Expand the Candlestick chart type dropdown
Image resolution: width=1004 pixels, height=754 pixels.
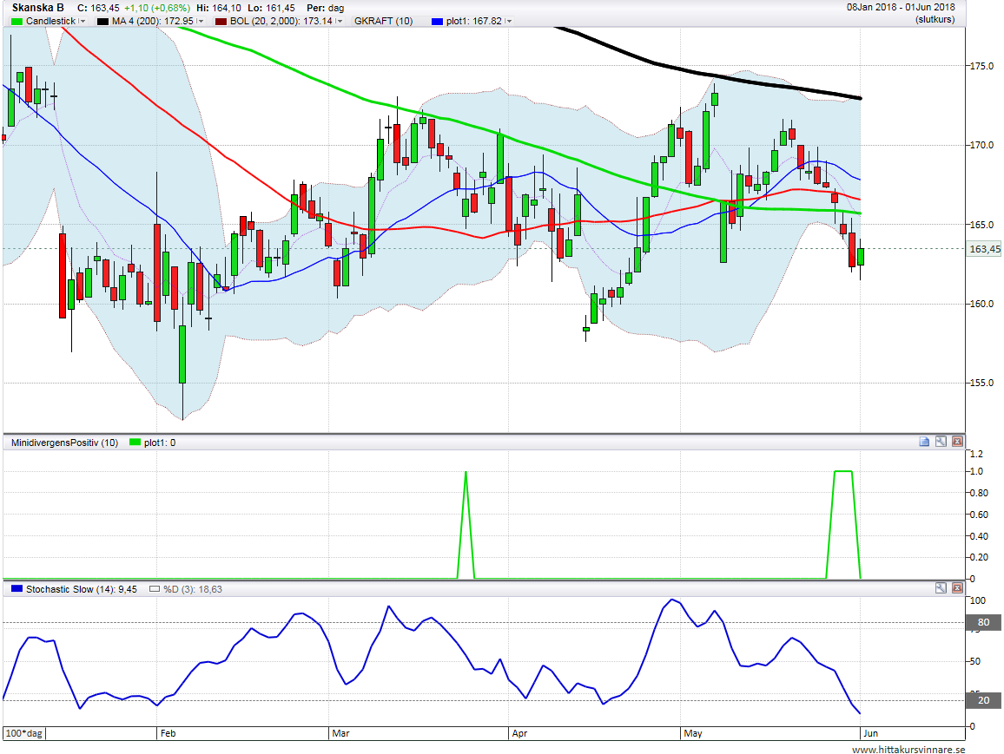(x=83, y=21)
